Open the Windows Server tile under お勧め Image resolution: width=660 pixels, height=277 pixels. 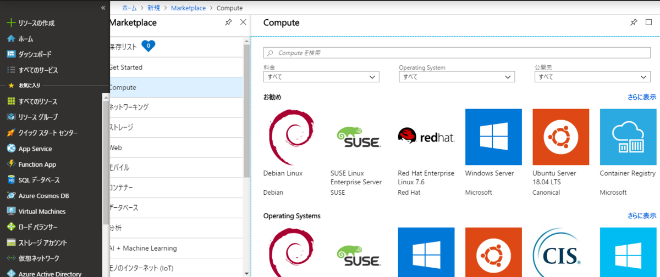493,152
